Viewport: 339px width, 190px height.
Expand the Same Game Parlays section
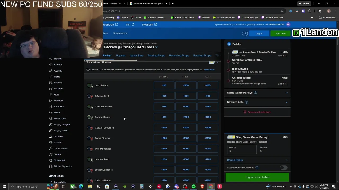click(286, 93)
